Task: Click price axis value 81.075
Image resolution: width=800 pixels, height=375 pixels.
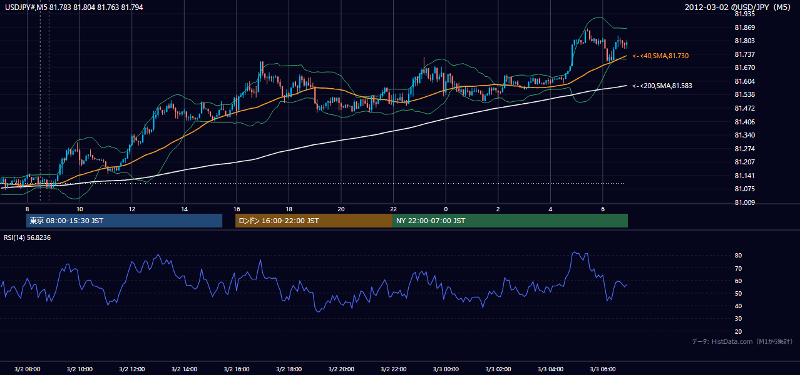Action: point(744,189)
